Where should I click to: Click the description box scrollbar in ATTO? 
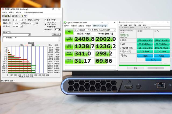[x=59, y=39]
